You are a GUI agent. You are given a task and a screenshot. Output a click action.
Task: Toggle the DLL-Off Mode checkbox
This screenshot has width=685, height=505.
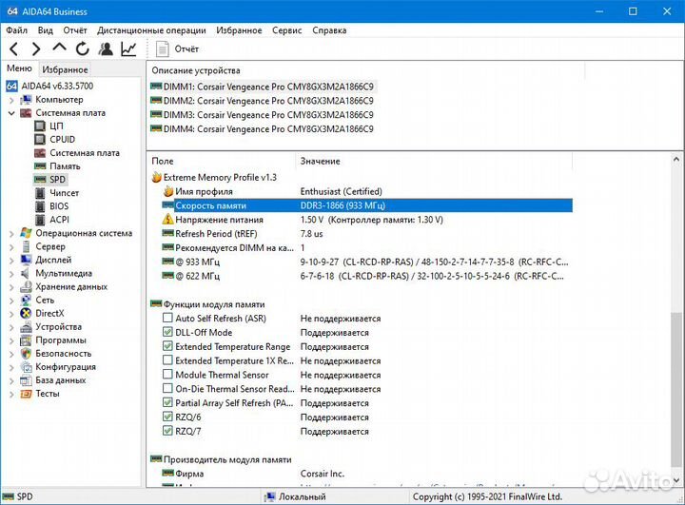tap(168, 333)
